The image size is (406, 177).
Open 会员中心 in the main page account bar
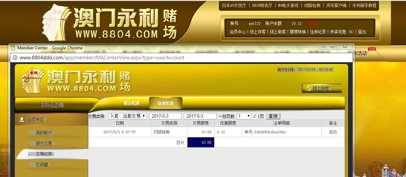(x=238, y=32)
